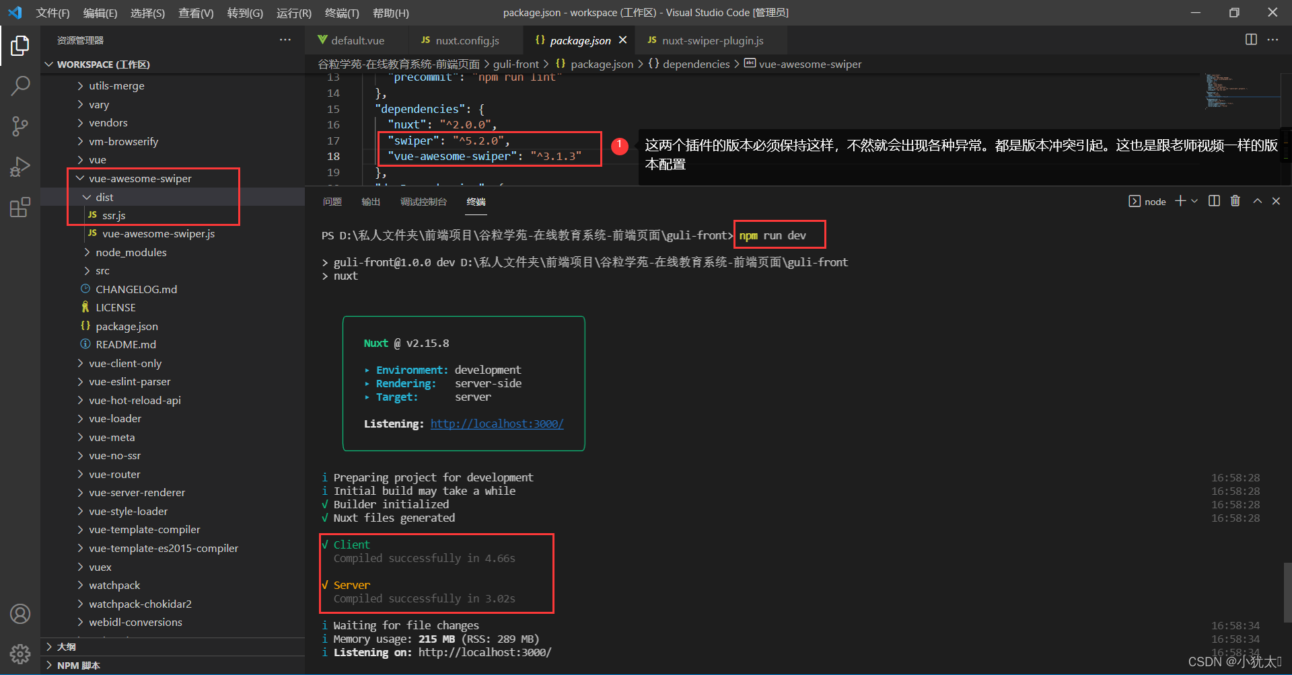This screenshot has width=1292, height=675.
Task: Maximize the panel with up chevron
Action: coord(1257,201)
